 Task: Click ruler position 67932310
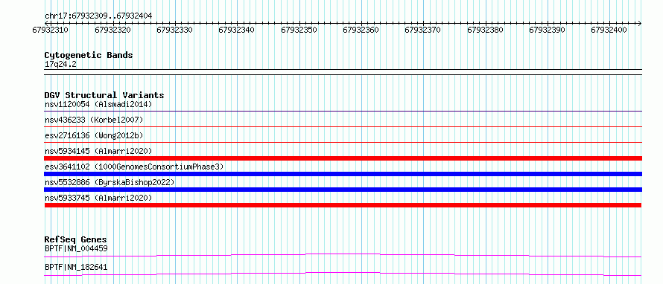(51, 30)
